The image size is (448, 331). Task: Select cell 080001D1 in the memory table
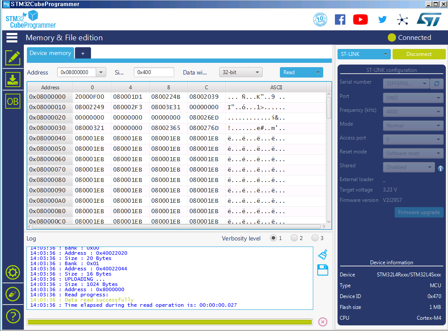[130, 97]
